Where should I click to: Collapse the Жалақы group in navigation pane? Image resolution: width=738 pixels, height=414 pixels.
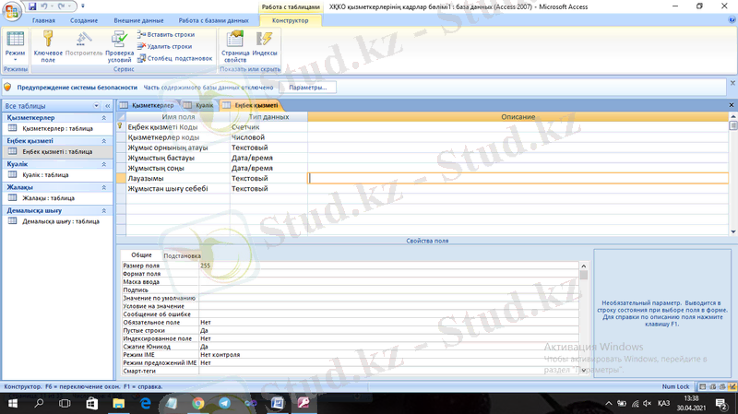103,187
